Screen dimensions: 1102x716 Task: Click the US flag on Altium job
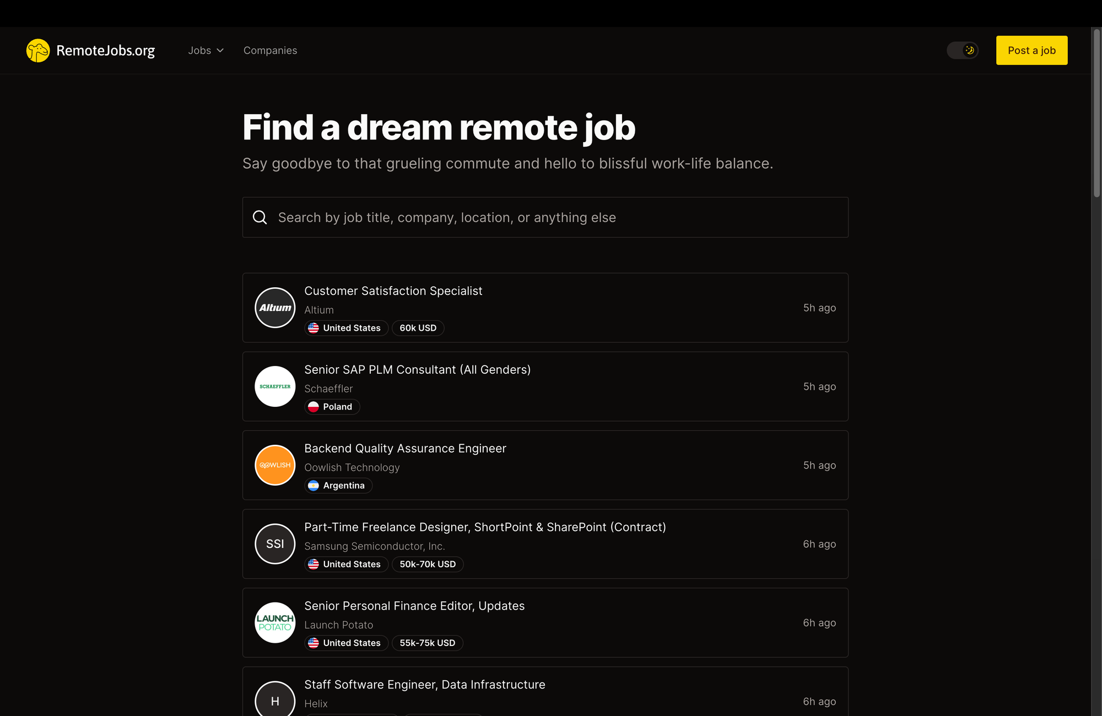[x=314, y=328]
